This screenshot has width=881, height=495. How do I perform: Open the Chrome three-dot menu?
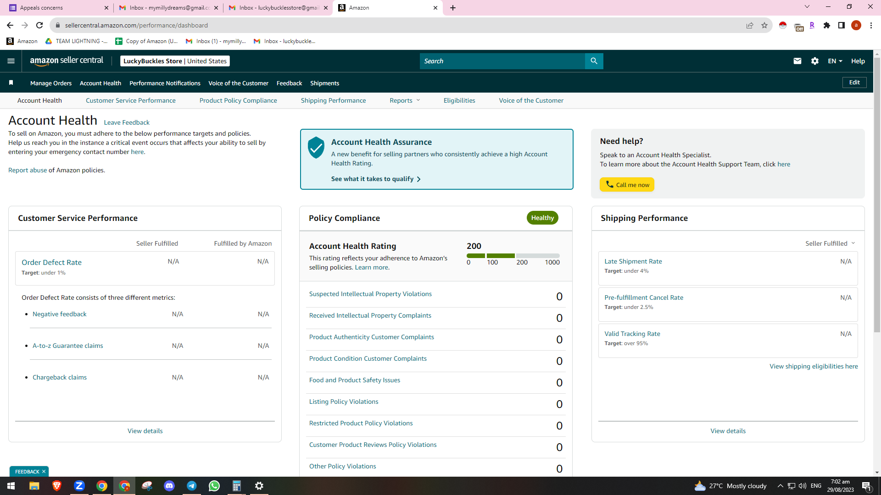click(x=871, y=25)
